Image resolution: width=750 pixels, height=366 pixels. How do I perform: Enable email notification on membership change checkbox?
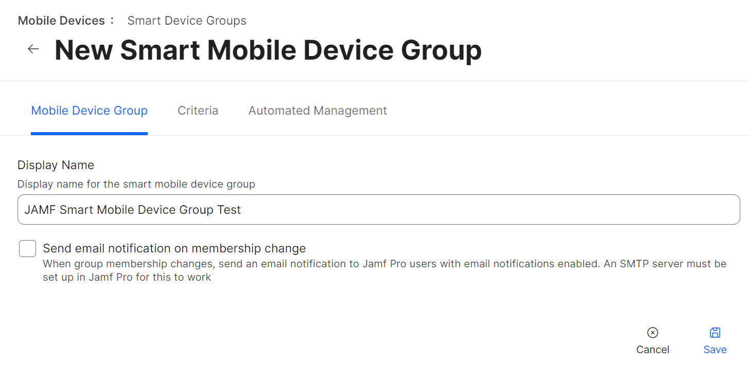coord(27,248)
